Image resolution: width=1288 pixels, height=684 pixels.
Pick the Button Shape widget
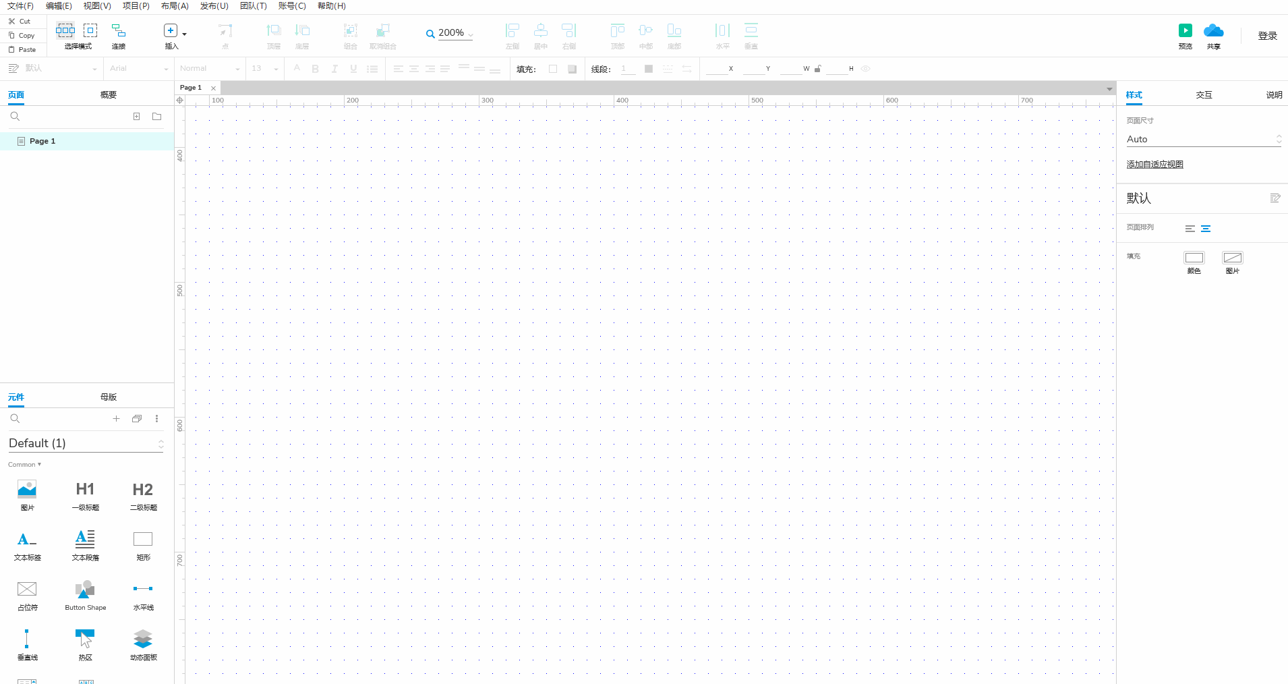pos(85,590)
